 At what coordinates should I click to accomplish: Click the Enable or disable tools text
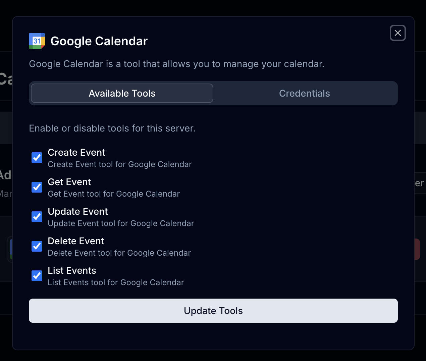pyautogui.click(x=112, y=128)
